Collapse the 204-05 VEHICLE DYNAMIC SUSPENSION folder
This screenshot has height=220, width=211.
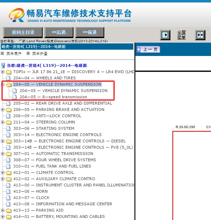(x=2, y=84)
